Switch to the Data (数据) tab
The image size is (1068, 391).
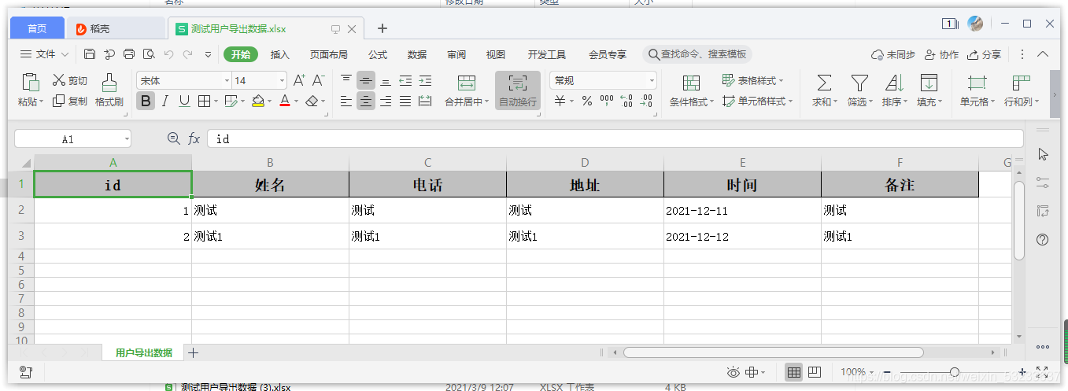pyautogui.click(x=417, y=54)
